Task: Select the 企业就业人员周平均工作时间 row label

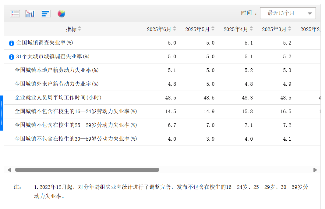Action: coord(58,98)
